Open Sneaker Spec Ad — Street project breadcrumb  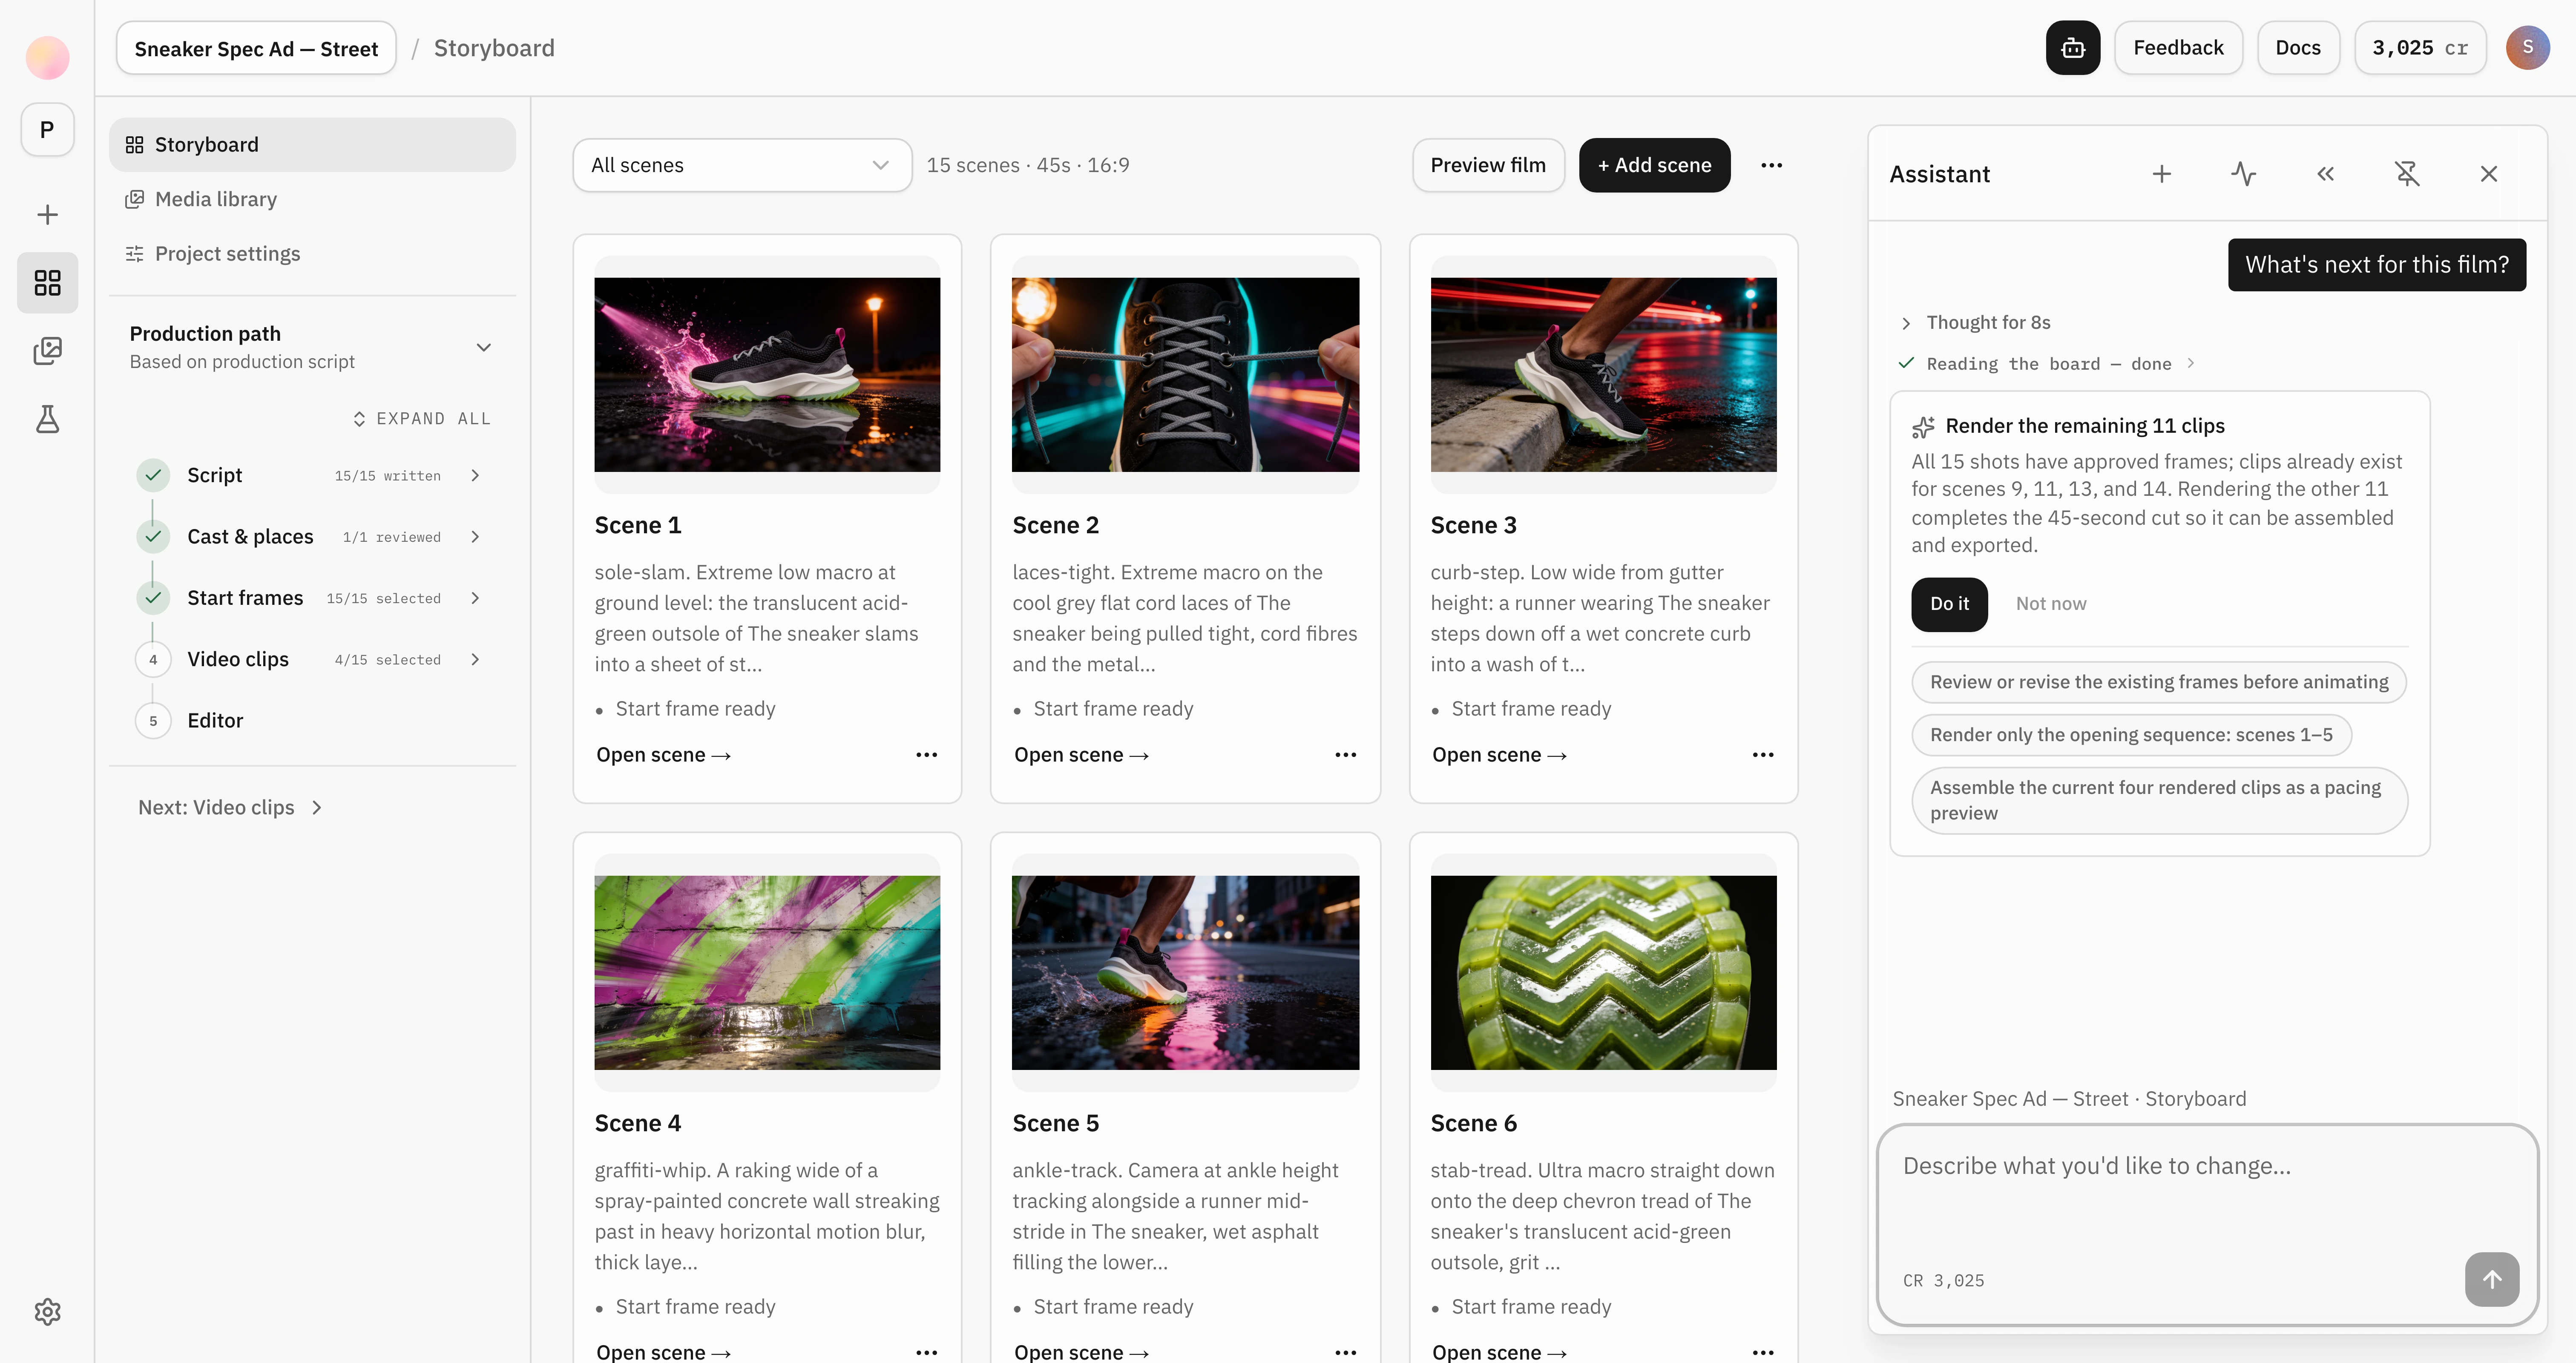(256, 48)
